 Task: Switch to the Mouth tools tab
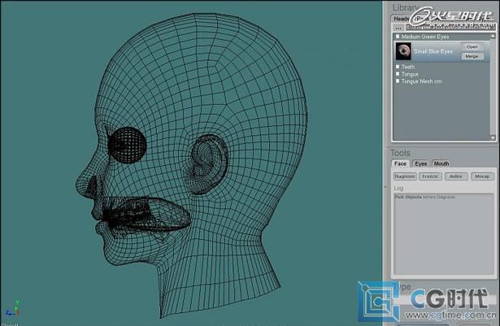(x=441, y=163)
